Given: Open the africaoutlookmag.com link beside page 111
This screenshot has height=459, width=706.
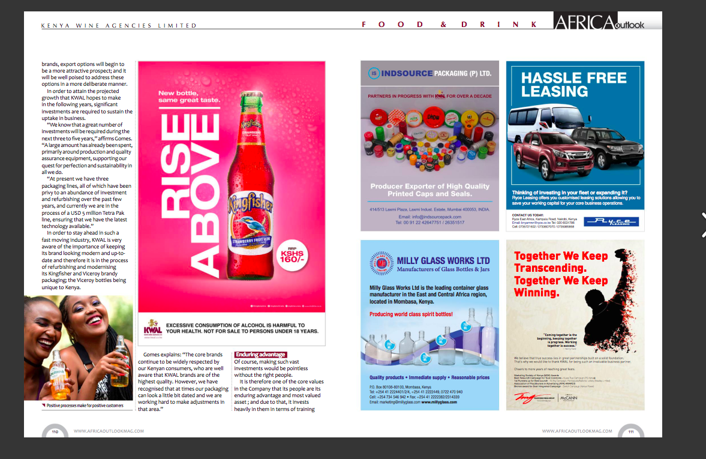Looking at the screenshot, I should coord(577,431).
